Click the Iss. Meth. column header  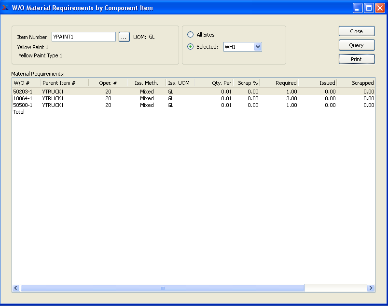coord(146,83)
